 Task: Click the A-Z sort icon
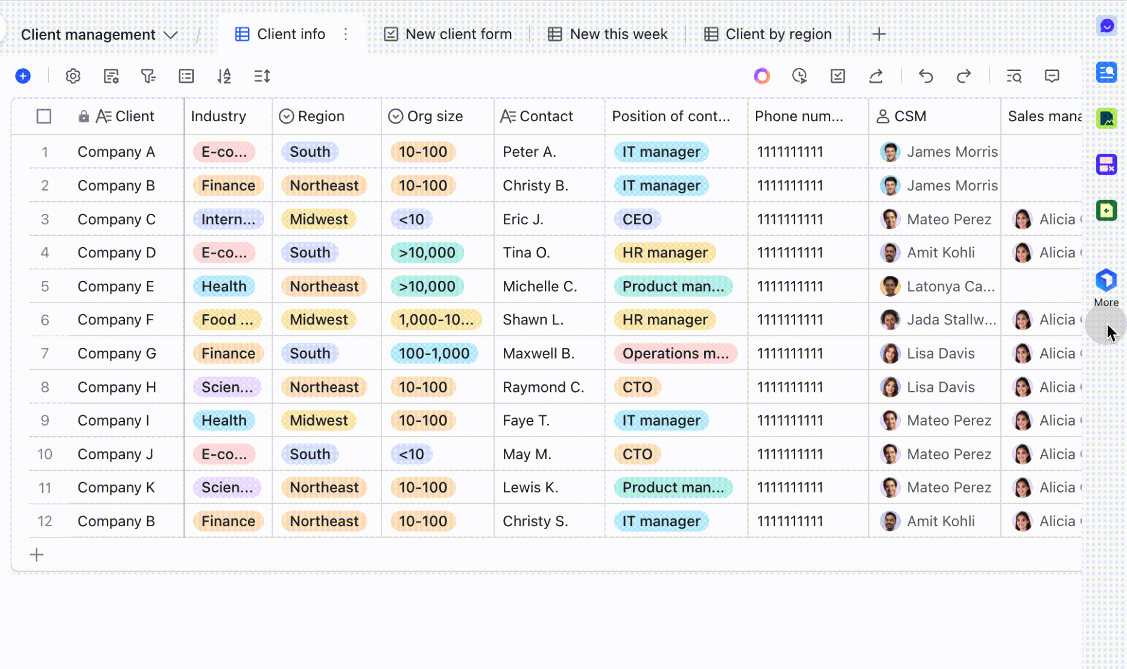(x=224, y=76)
